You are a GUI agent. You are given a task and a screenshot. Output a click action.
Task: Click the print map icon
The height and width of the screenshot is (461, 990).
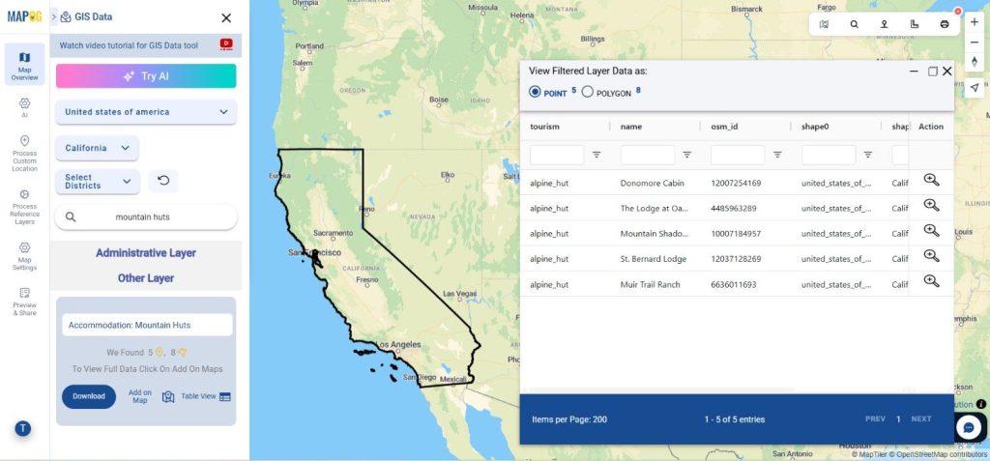[x=944, y=24]
